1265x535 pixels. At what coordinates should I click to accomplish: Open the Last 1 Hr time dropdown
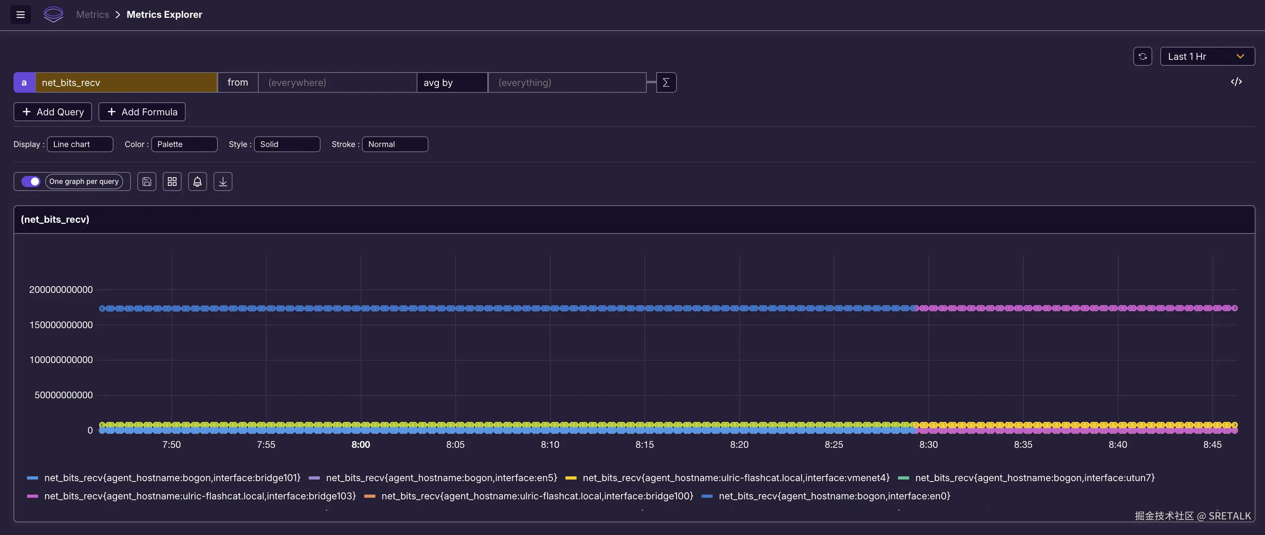pyautogui.click(x=1207, y=56)
